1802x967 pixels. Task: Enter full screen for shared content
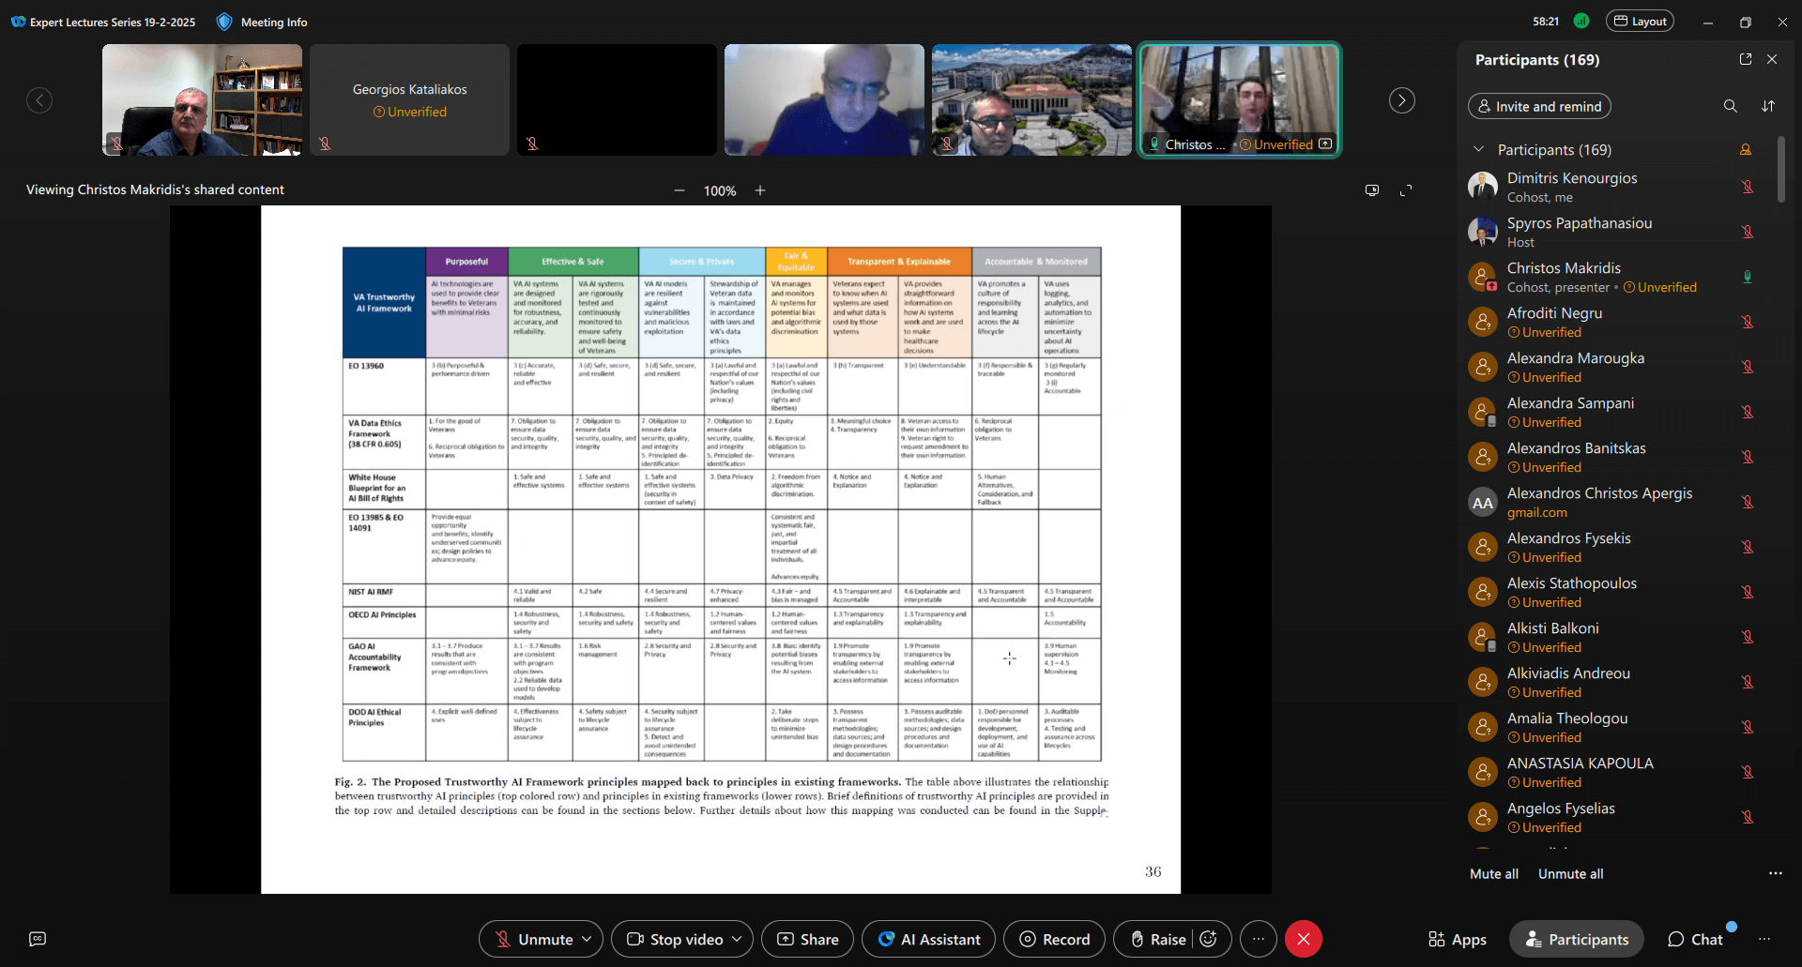(x=1406, y=190)
